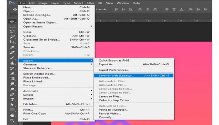
Task: Select the Gradient tool
Action: (12, 79)
